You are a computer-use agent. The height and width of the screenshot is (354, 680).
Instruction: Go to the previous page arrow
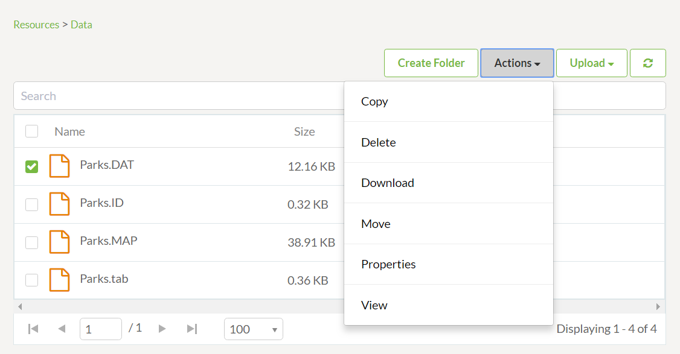click(x=62, y=329)
